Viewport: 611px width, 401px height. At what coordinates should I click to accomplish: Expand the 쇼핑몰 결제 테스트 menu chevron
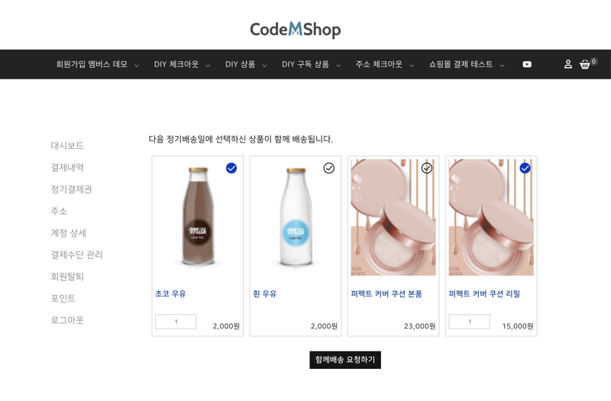502,66
